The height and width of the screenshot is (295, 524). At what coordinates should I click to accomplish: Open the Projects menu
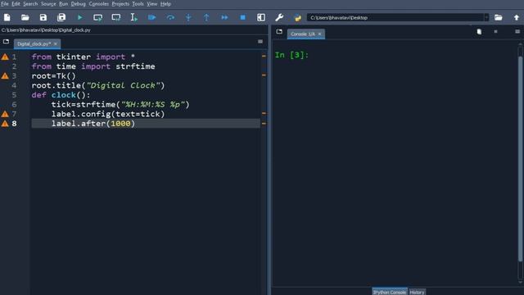(x=120, y=4)
